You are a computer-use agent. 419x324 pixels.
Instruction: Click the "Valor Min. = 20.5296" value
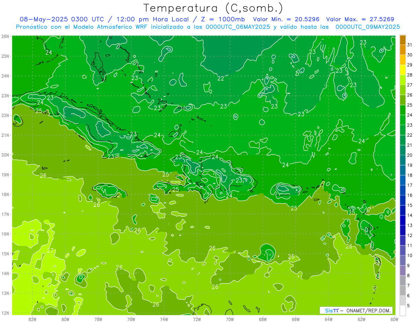click(286, 19)
